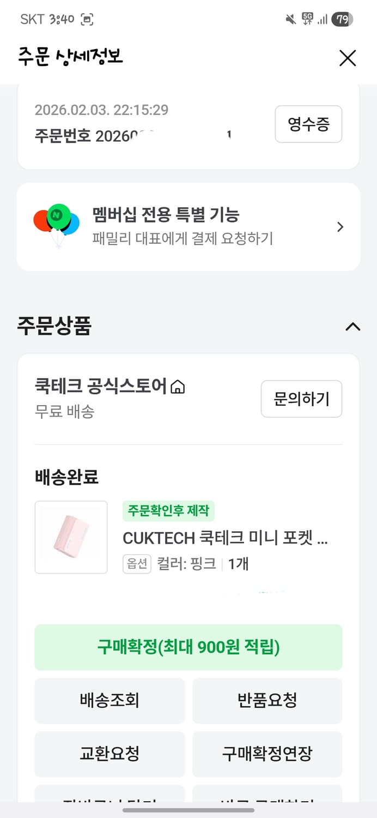
Task: Collapse the 주문상품 section with its chevron
Action: point(353,327)
